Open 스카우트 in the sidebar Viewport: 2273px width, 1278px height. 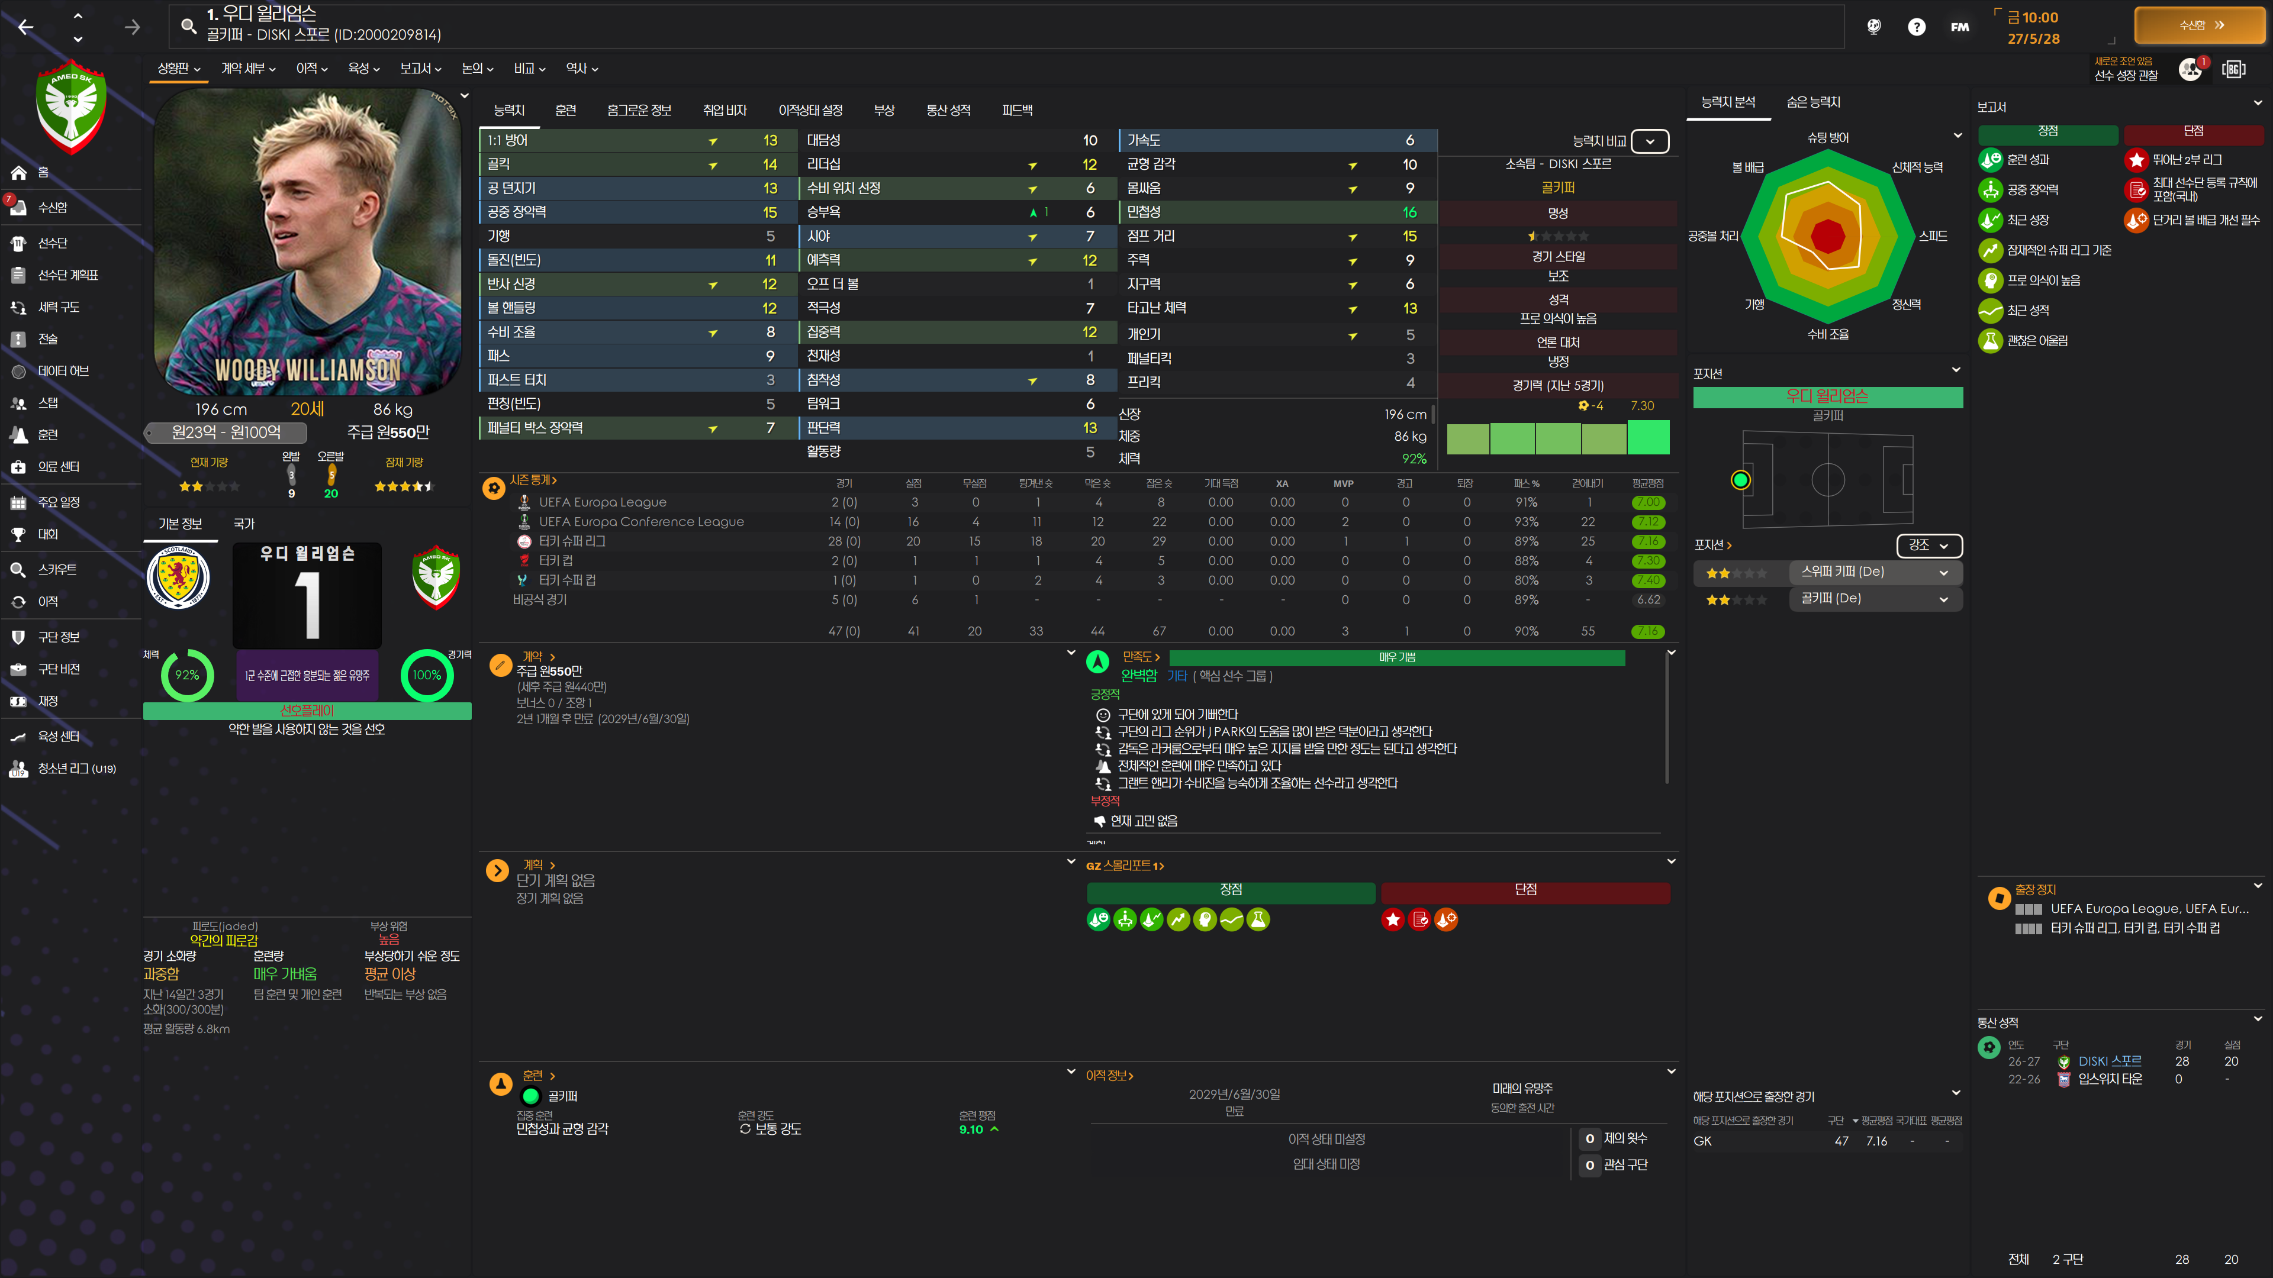(56, 570)
